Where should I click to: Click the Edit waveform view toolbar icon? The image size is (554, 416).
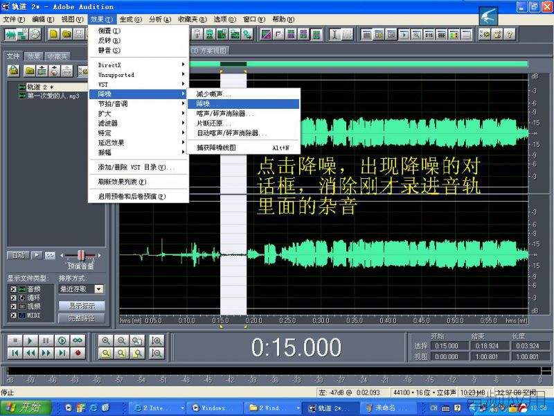pos(10,34)
